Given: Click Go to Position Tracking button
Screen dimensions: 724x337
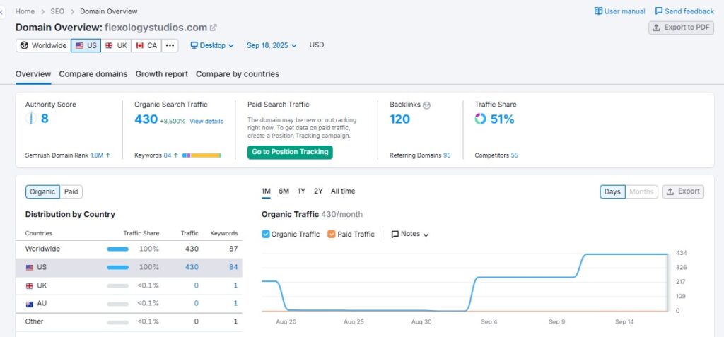Looking at the screenshot, I should click(290, 152).
